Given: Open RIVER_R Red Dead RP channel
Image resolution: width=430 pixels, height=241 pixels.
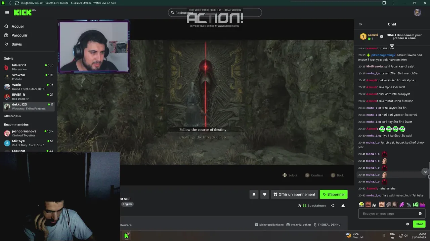Looking at the screenshot, I should pos(29,96).
